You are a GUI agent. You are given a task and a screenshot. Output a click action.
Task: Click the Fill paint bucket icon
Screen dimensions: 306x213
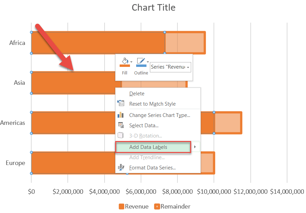(x=125, y=61)
